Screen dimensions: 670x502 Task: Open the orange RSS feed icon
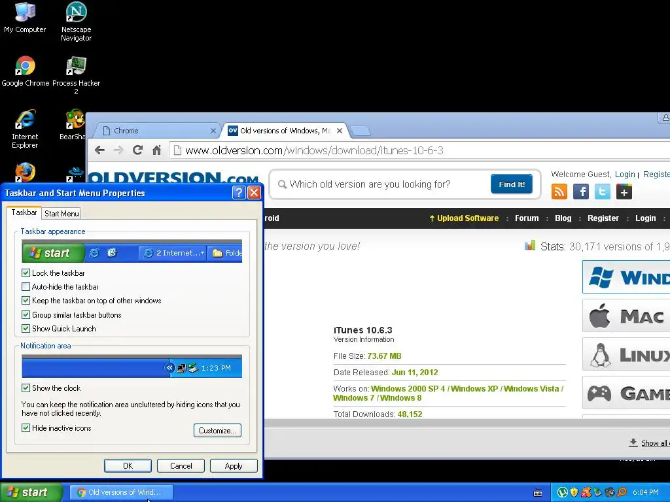tap(559, 192)
